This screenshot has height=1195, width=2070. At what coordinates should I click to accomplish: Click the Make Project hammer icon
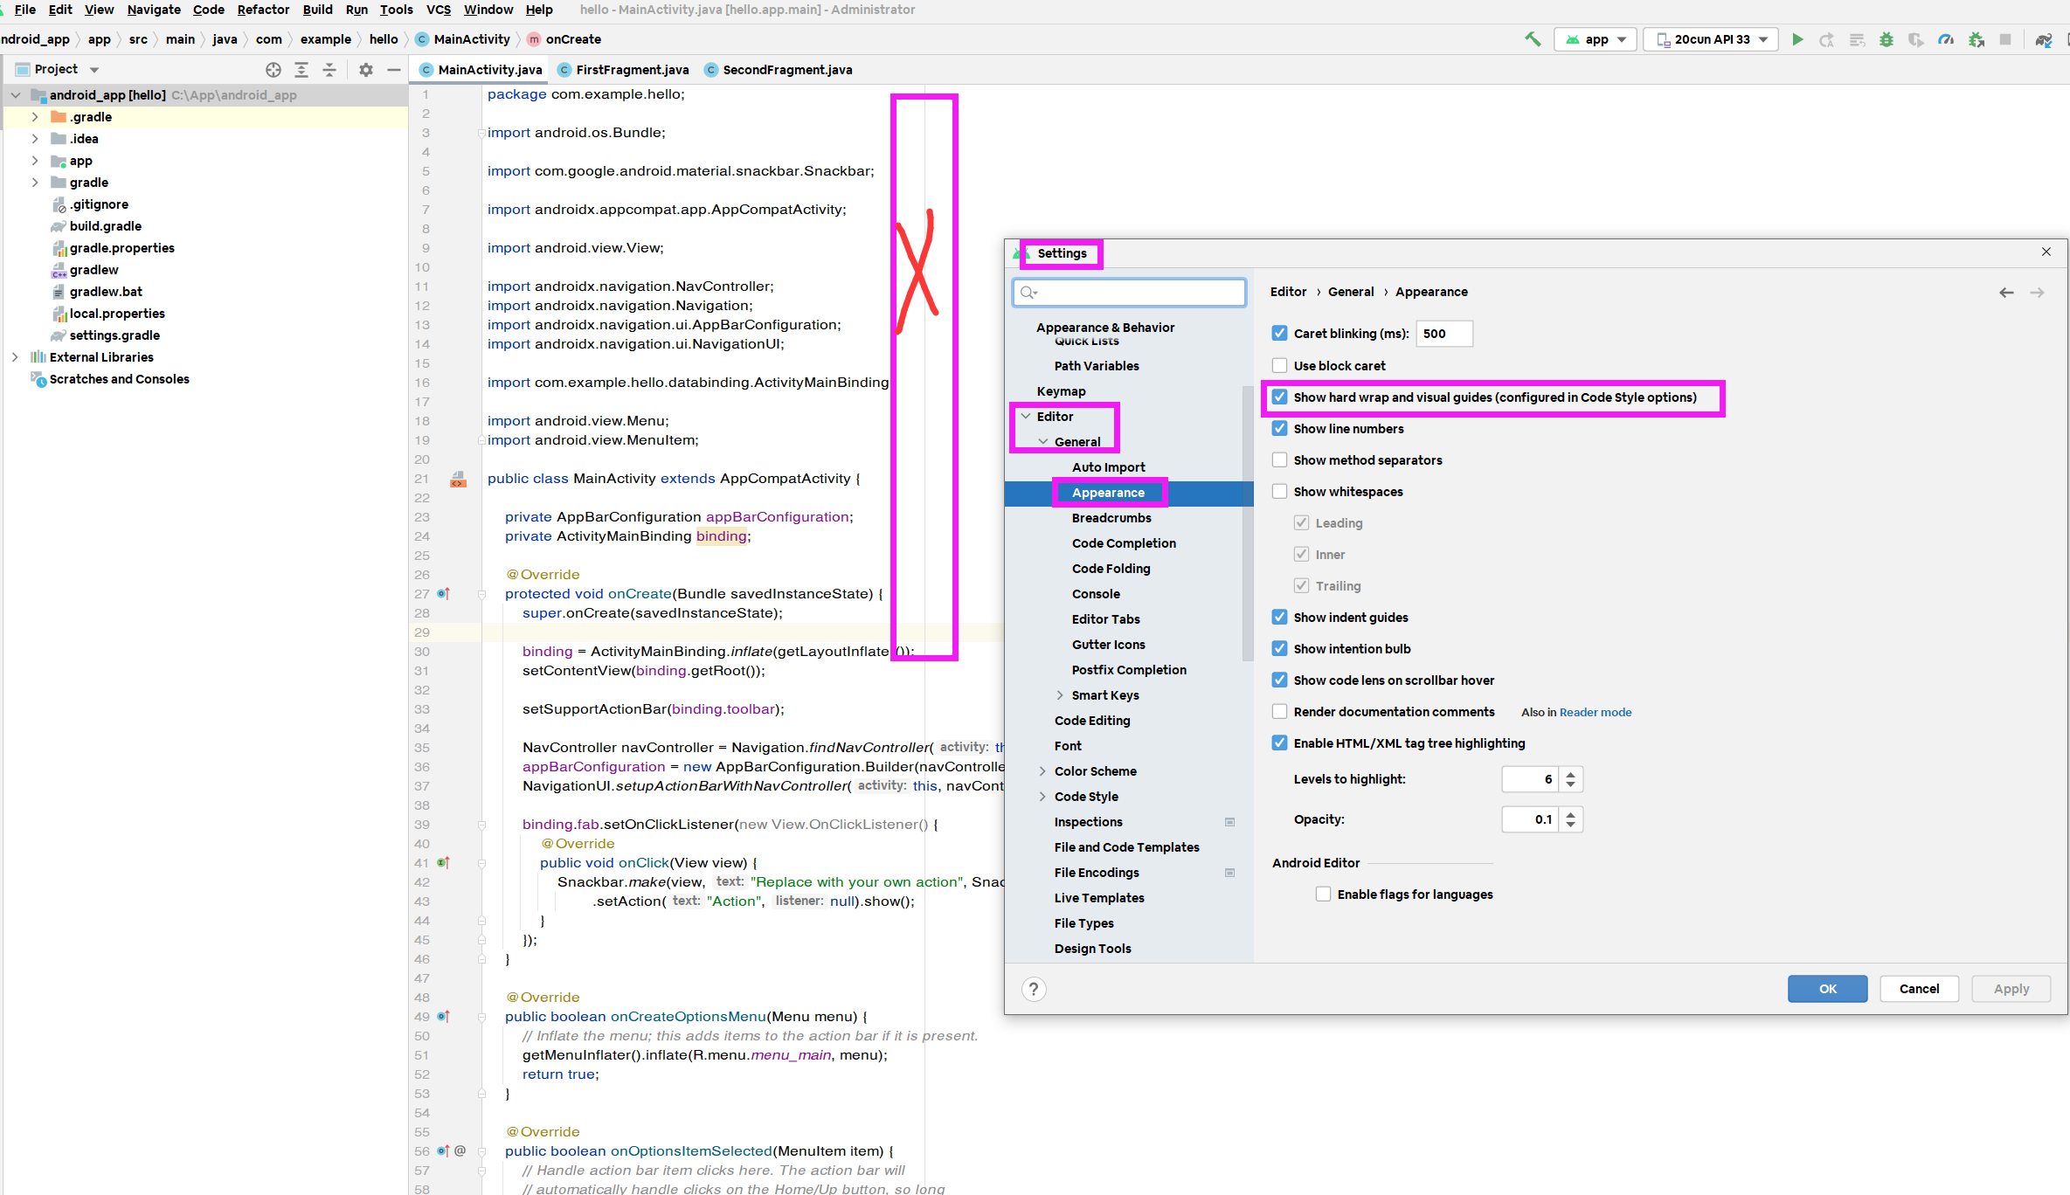(x=1533, y=39)
